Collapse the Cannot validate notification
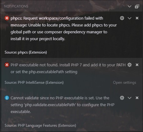 pos(130,98)
